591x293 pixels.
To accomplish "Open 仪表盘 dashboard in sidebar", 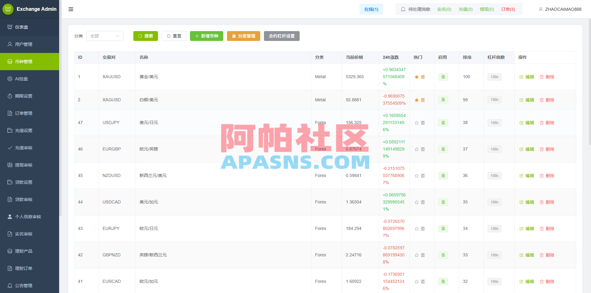I will point(30,27).
